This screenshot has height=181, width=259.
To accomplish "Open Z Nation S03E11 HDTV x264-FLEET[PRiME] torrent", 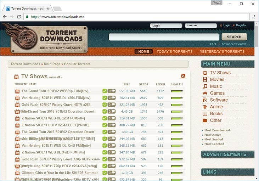I will coord(55,125).
